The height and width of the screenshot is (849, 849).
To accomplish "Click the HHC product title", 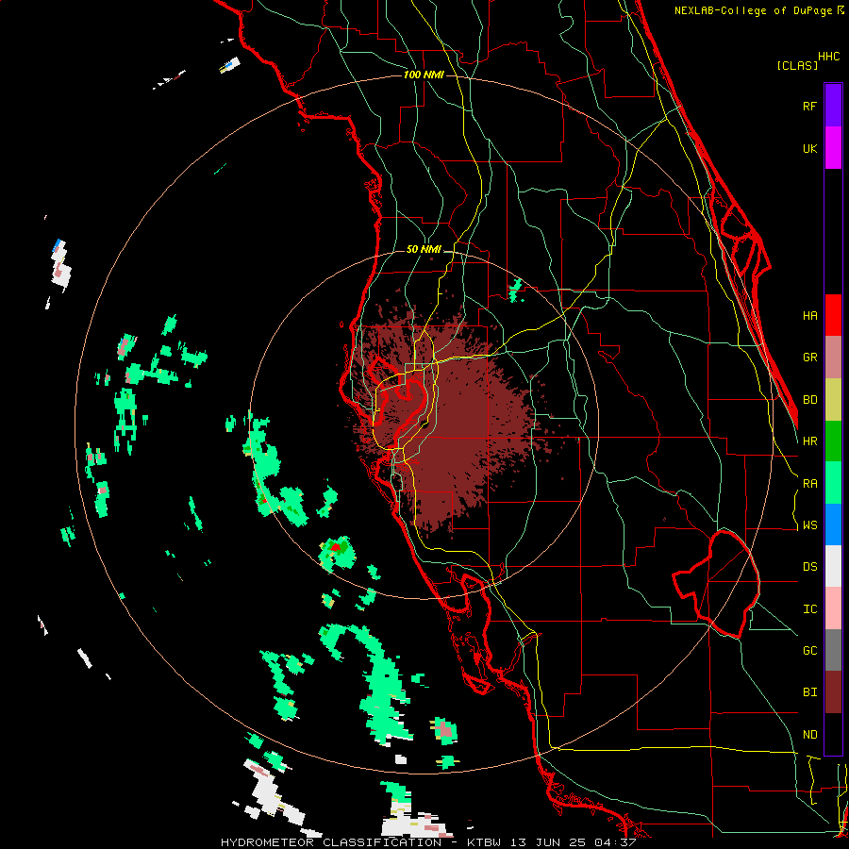I will [828, 57].
